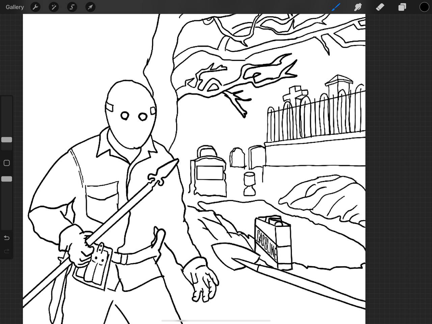
Task: Click the brush opacity slider handle
Action: [6, 179]
